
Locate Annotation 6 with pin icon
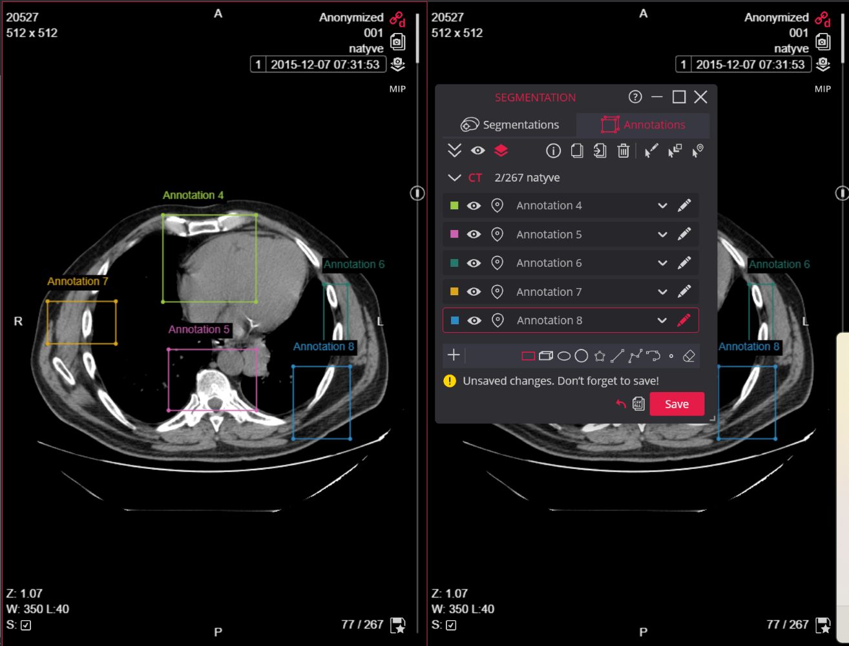click(x=497, y=263)
